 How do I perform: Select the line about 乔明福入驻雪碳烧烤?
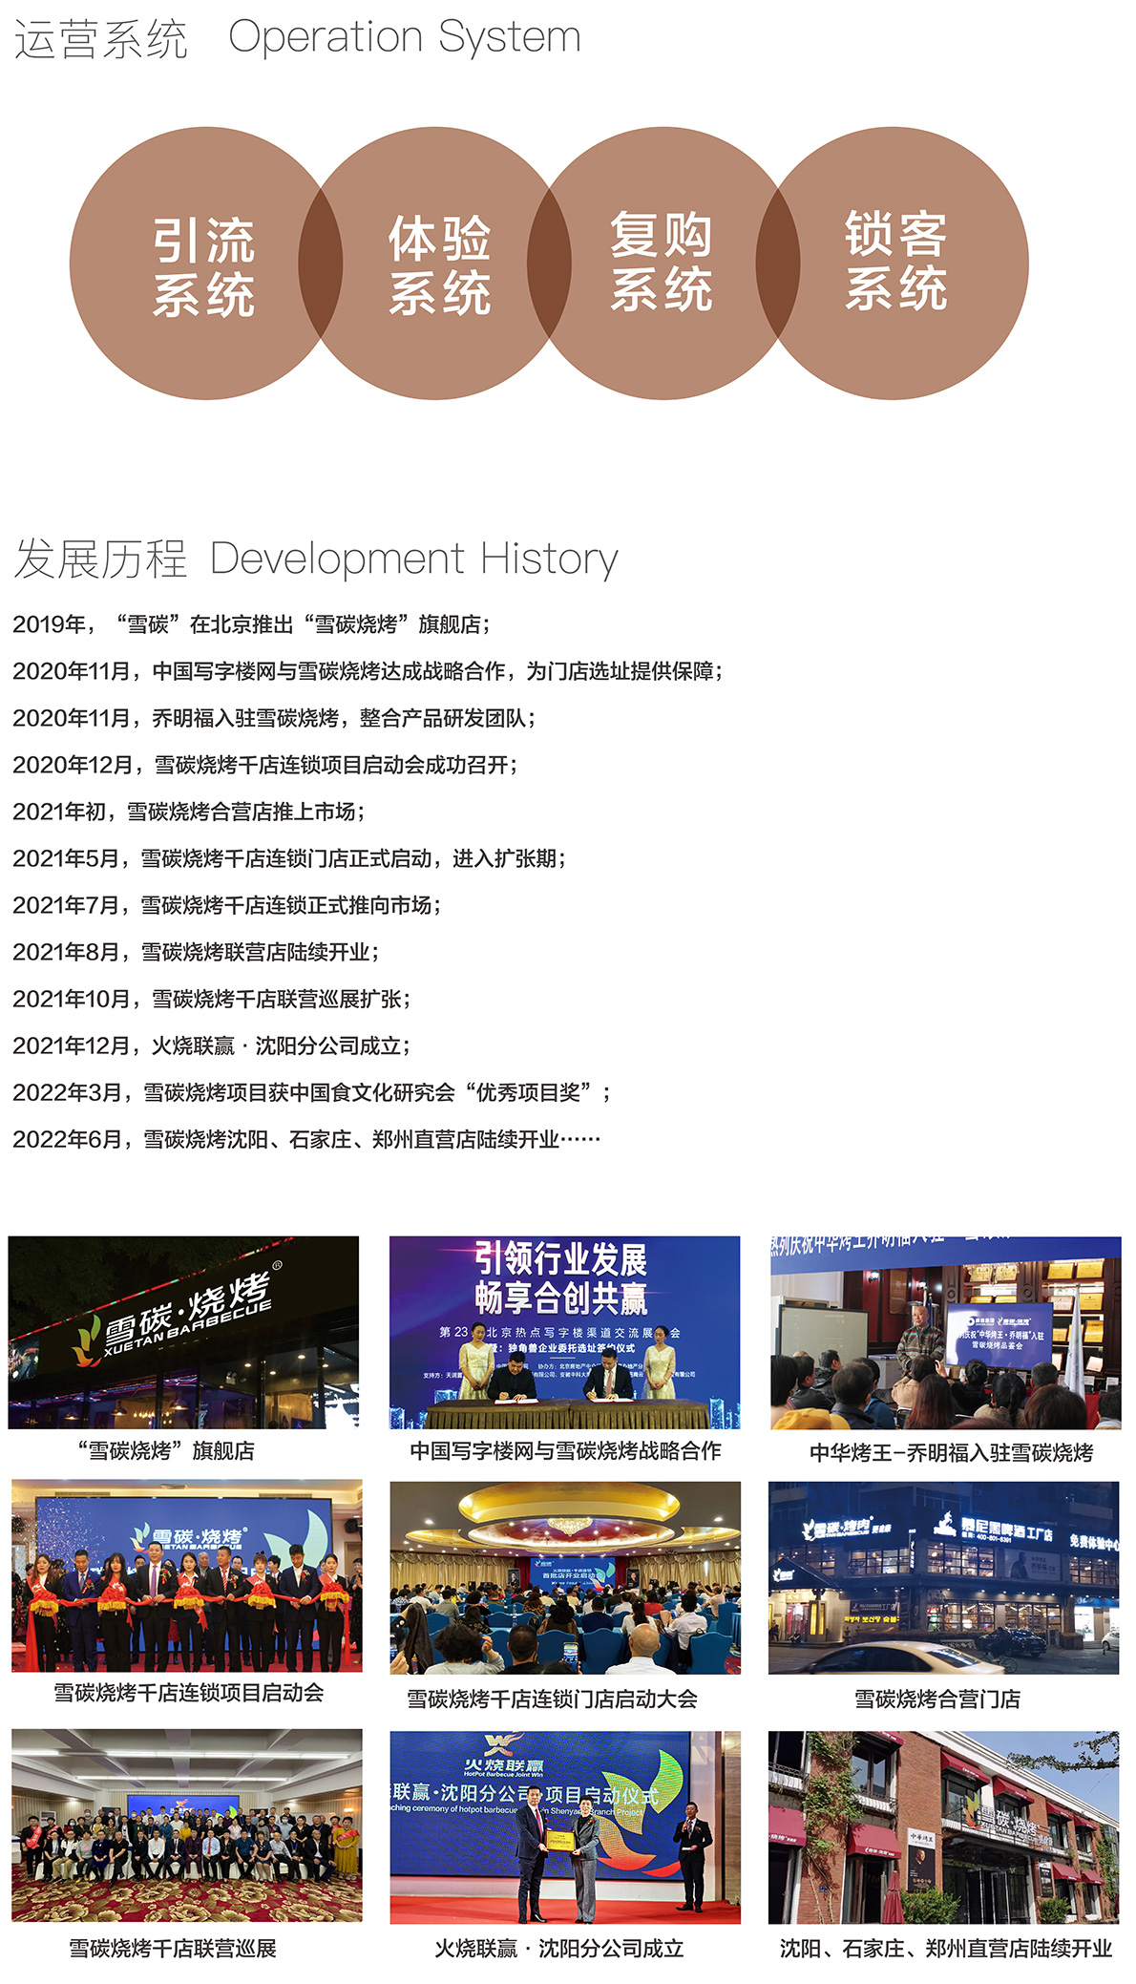click(274, 718)
